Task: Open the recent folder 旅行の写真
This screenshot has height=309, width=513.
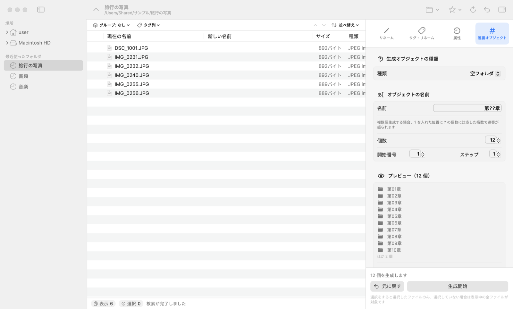Action: coord(43,65)
